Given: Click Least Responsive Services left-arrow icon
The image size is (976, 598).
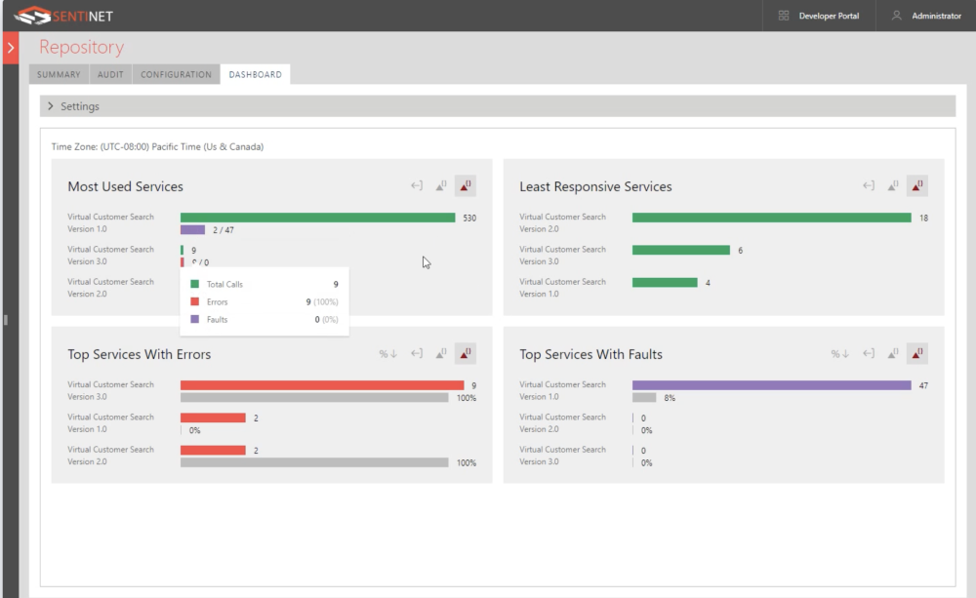Looking at the screenshot, I should 869,185.
